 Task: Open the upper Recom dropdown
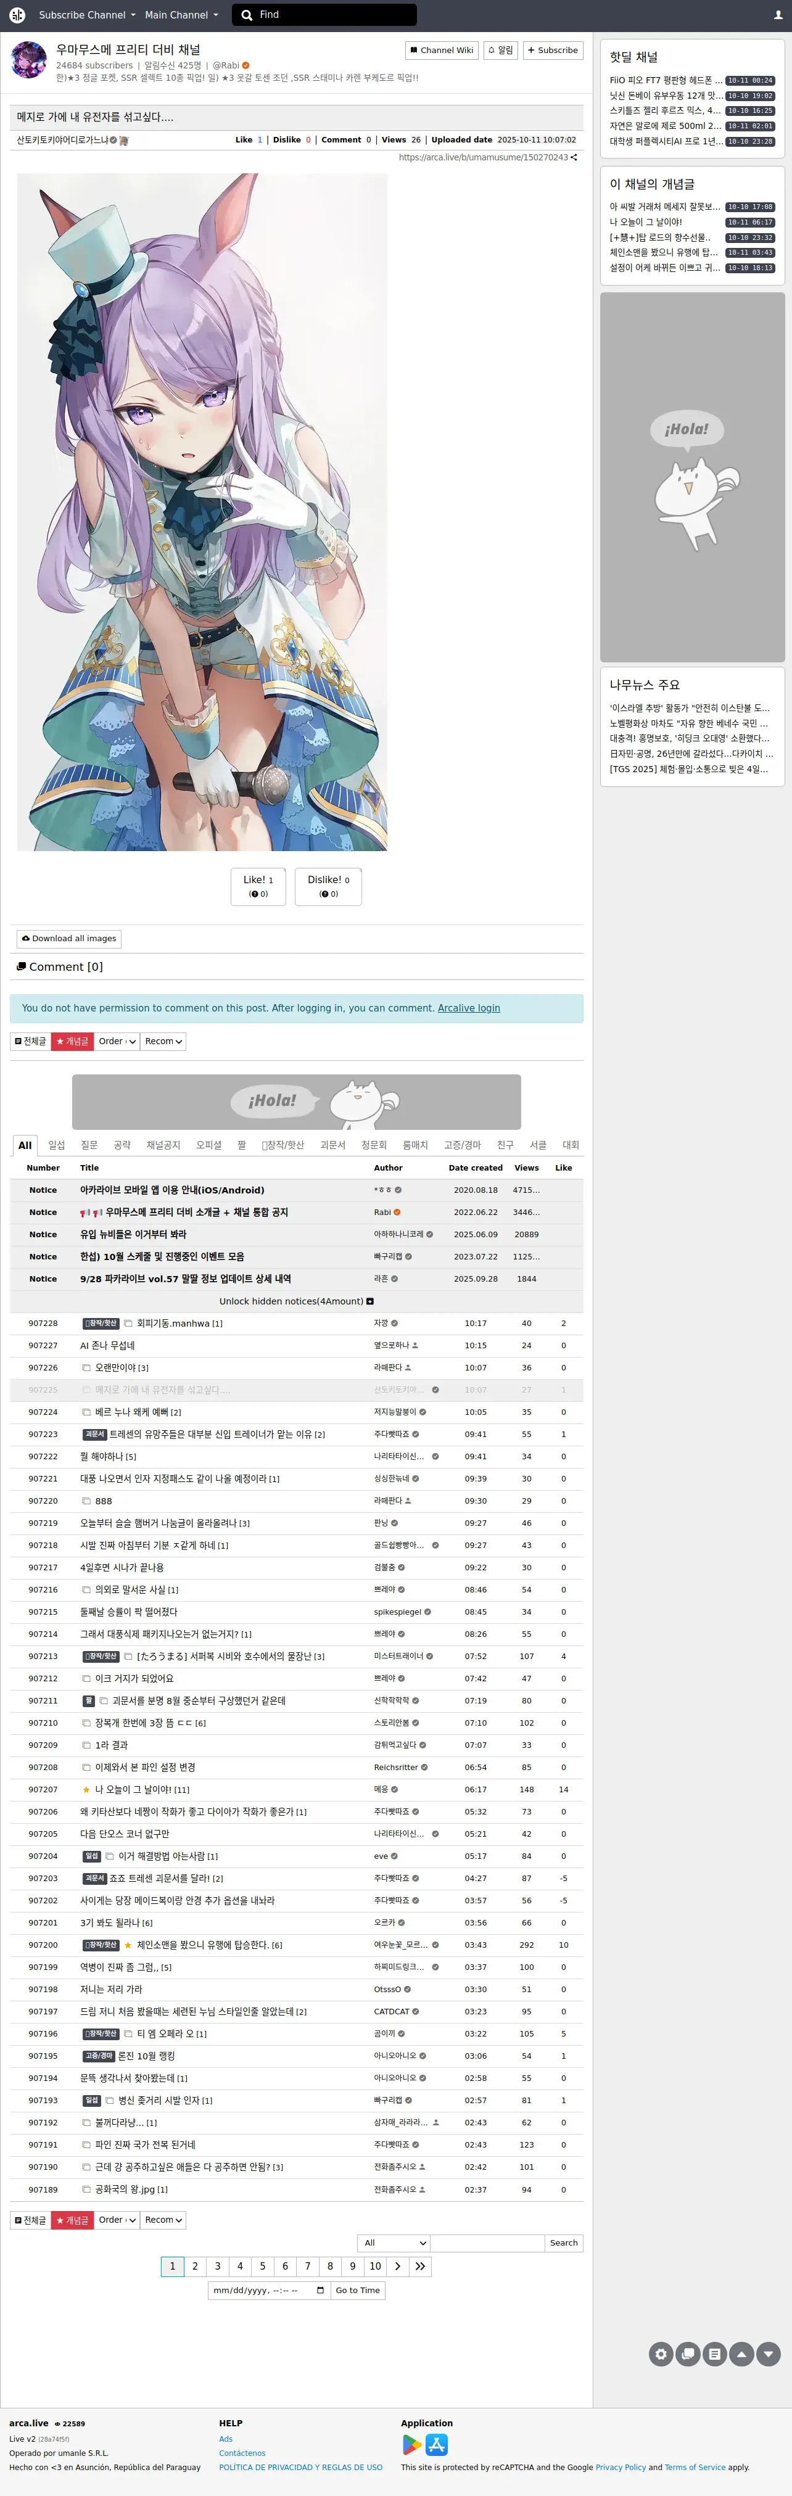point(163,1042)
